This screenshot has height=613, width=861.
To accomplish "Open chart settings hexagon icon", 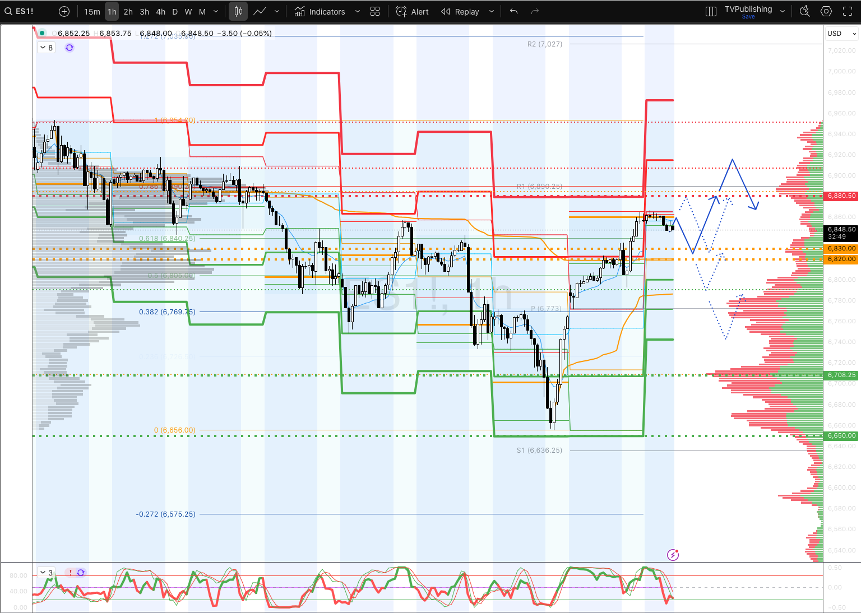I will pos(826,11).
